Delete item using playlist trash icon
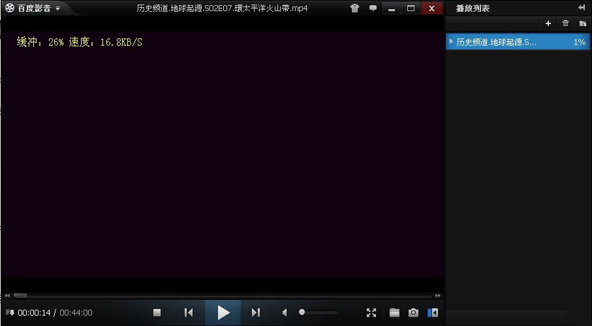This screenshot has height=326, width=592. click(x=565, y=23)
